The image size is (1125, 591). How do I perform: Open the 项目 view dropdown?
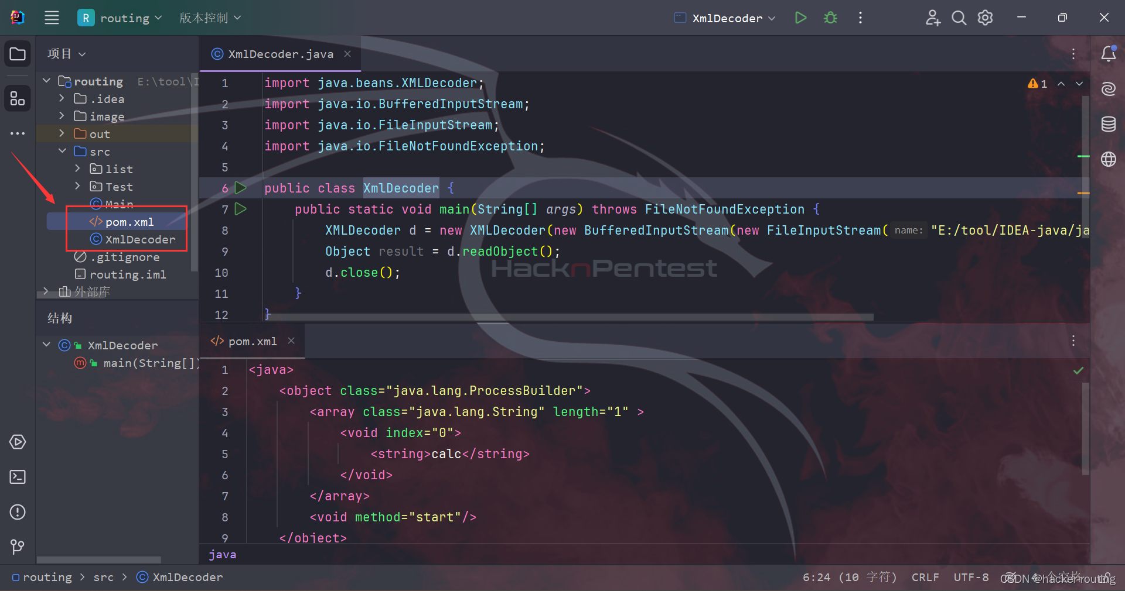click(66, 54)
